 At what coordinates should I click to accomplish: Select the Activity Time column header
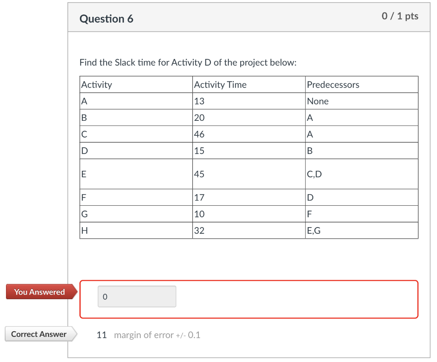click(220, 85)
